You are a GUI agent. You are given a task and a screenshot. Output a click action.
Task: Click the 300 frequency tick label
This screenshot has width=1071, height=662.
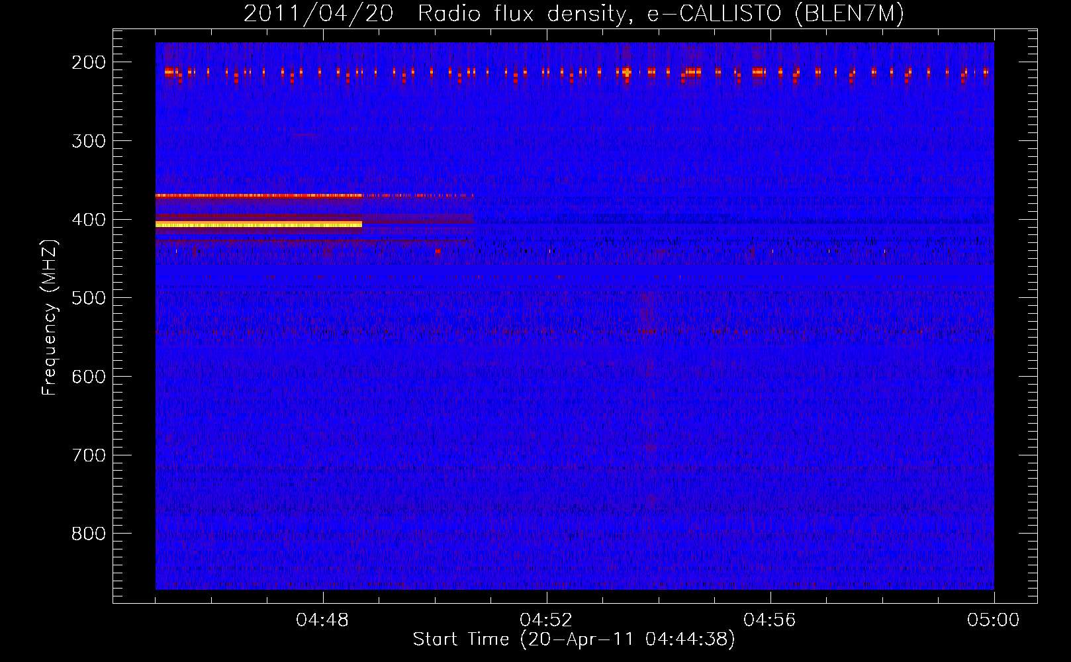click(89, 141)
